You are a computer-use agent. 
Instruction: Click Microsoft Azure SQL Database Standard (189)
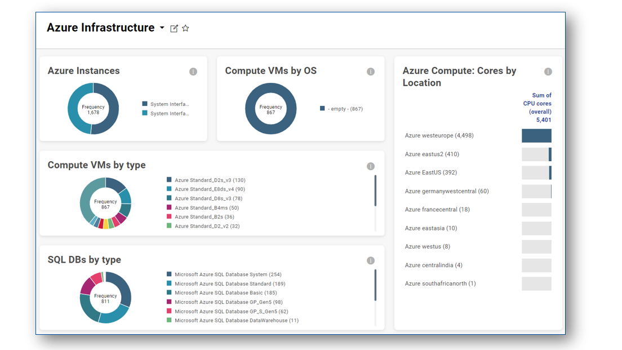tap(226, 283)
